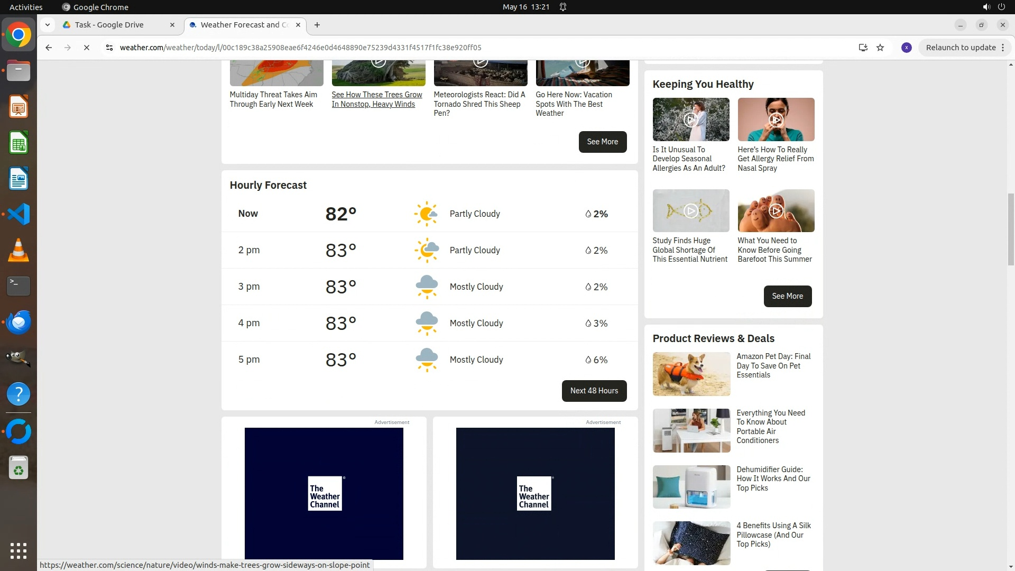Play the nasal spray allergy relief video
Viewport: 1015px width, 571px height.
(x=776, y=119)
